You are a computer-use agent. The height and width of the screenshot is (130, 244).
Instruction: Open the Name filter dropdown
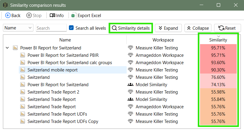tap(18, 28)
